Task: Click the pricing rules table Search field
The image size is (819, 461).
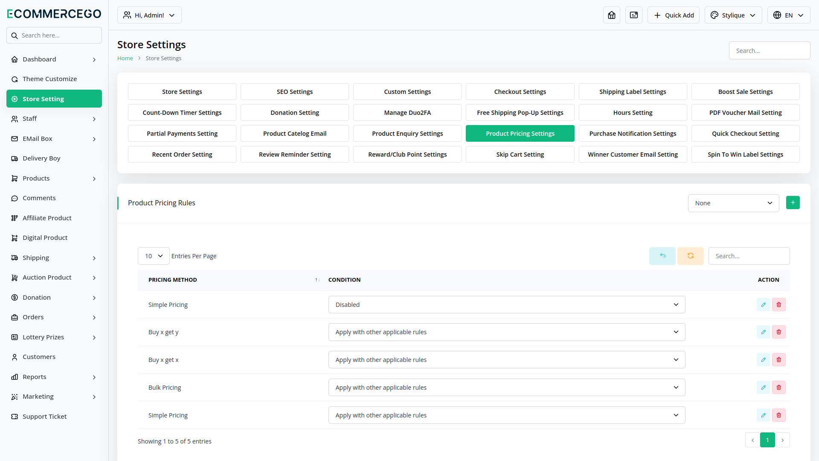Action: click(x=749, y=256)
